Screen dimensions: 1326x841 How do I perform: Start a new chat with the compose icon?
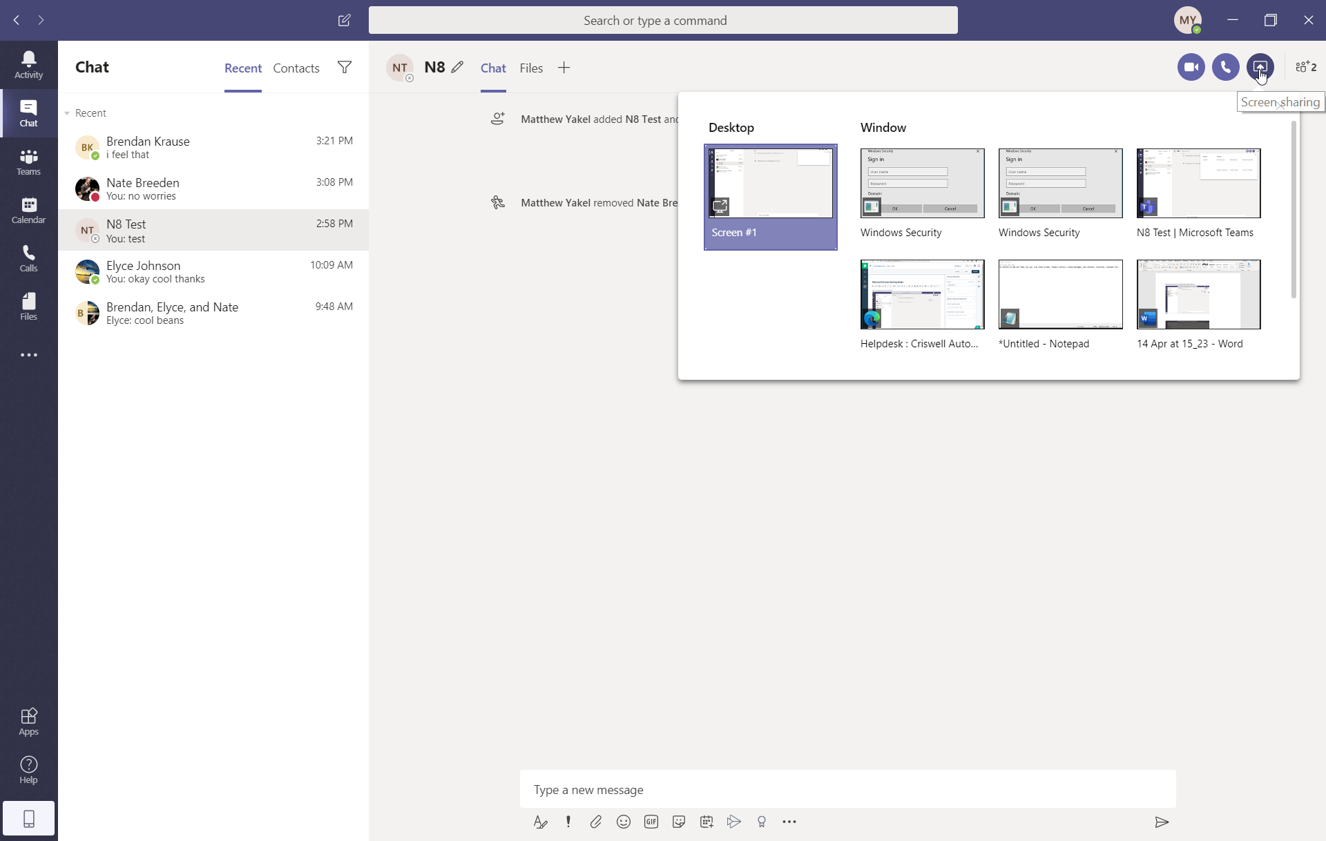click(x=344, y=20)
